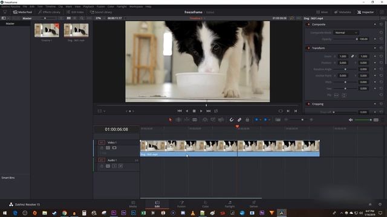Play the timeline in reverse
The height and width of the screenshot is (217, 387).
(x=187, y=111)
